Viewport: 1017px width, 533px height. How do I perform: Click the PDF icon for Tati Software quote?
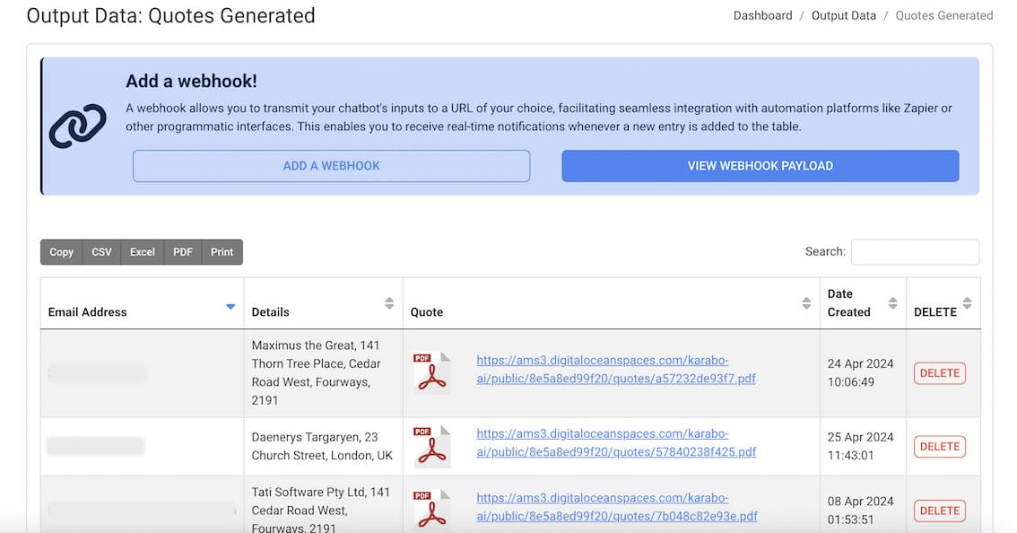click(x=431, y=510)
